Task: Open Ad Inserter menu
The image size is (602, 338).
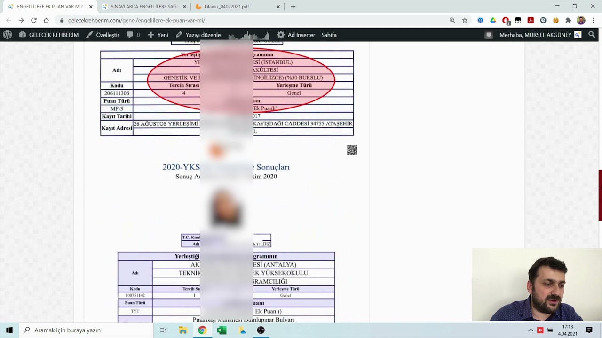Action: [296, 35]
